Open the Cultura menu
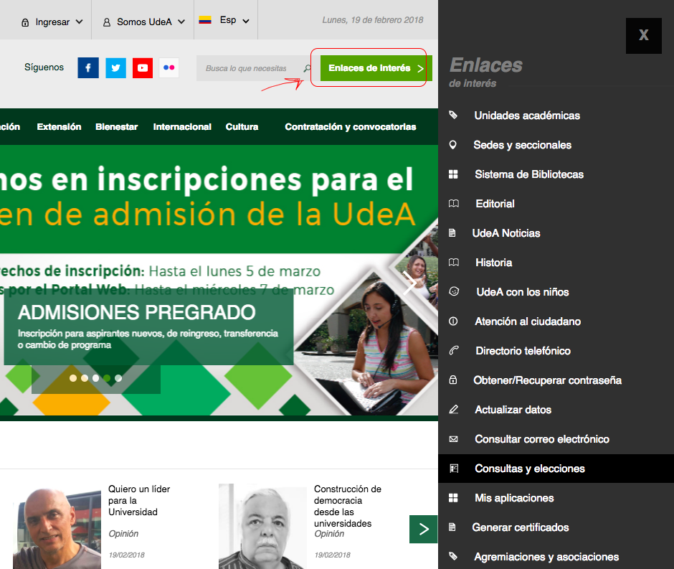 click(x=242, y=127)
